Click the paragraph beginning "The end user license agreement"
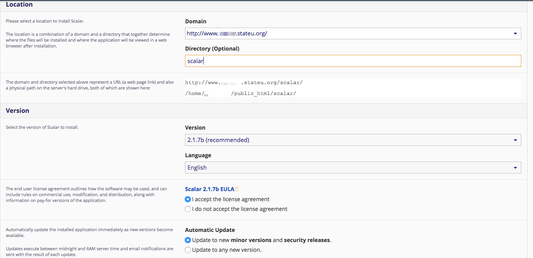This screenshot has height=258, width=533. point(86,195)
